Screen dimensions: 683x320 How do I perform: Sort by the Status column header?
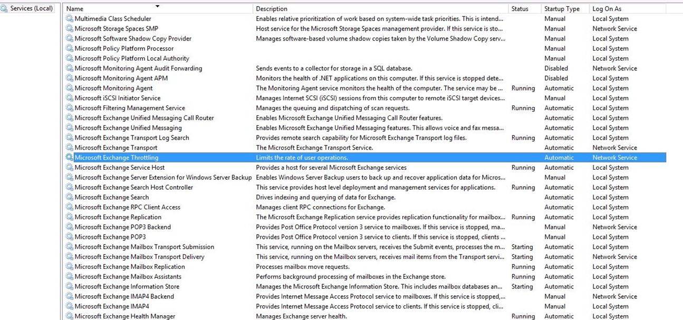(524, 9)
